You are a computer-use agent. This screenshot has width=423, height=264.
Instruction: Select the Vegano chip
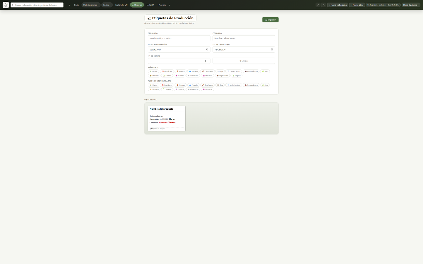[x=236, y=76]
